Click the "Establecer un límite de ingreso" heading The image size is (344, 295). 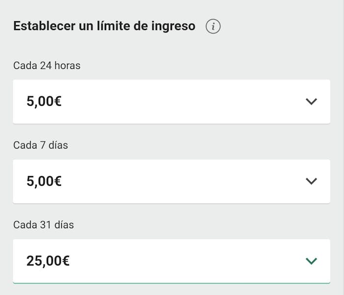point(104,26)
